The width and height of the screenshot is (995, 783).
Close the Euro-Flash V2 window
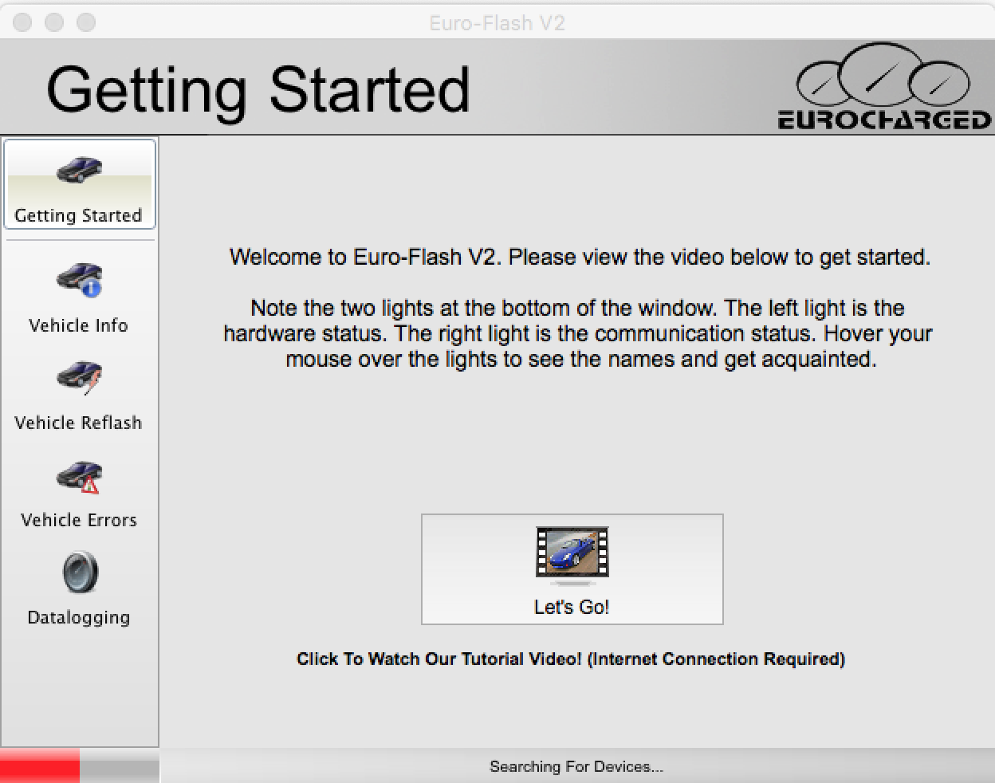tap(22, 22)
